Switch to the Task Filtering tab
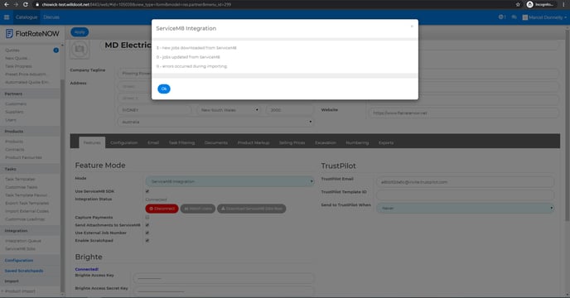Screen dimensions: 570x298 tap(181, 142)
